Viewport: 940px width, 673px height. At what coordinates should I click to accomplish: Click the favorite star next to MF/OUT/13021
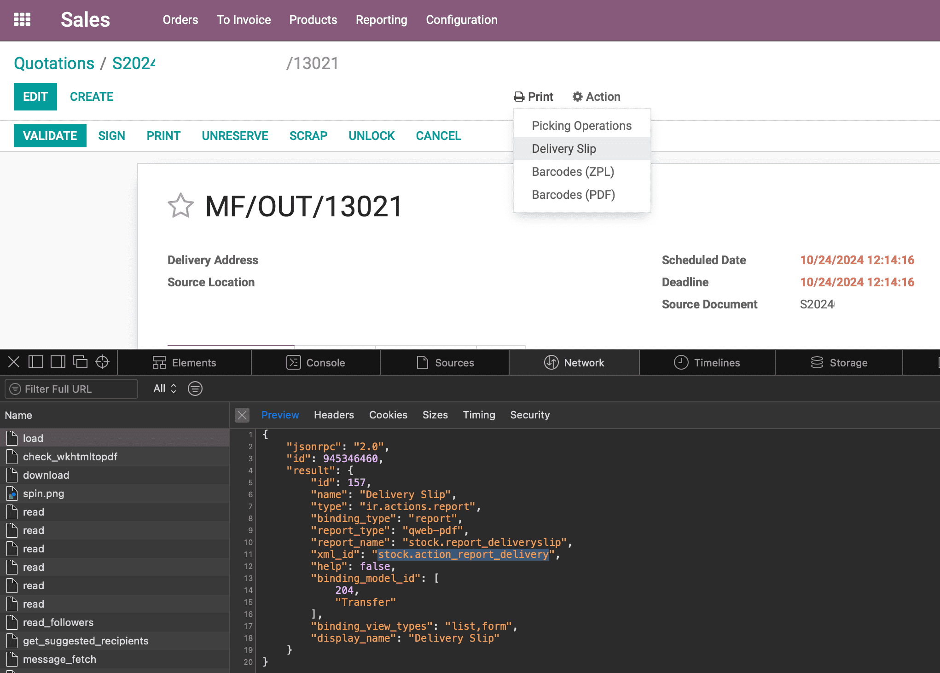point(180,206)
